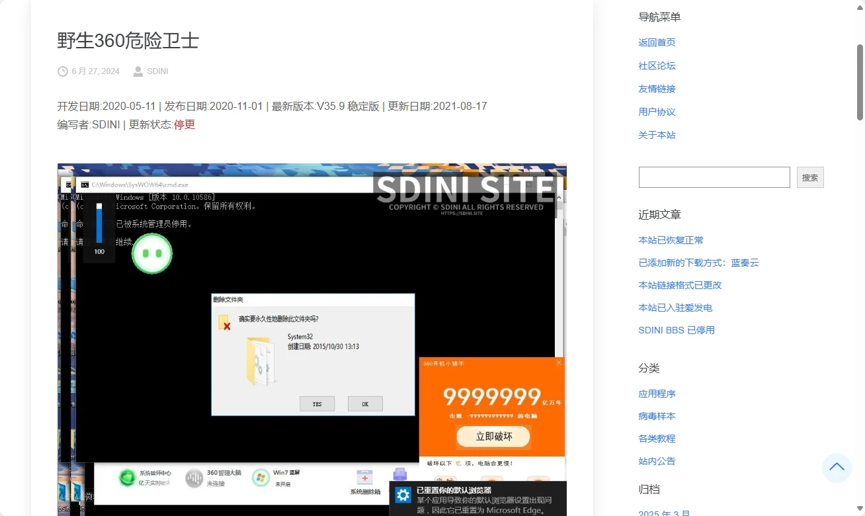Open the 应用程序 category
The width and height of the screenshot is (865, 516).
[657, 394]
